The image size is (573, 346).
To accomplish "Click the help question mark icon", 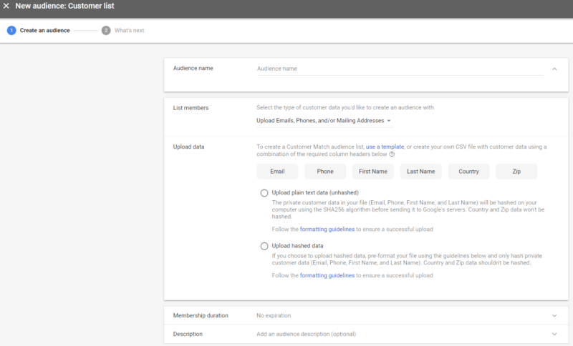I will (x=392, y=154).
